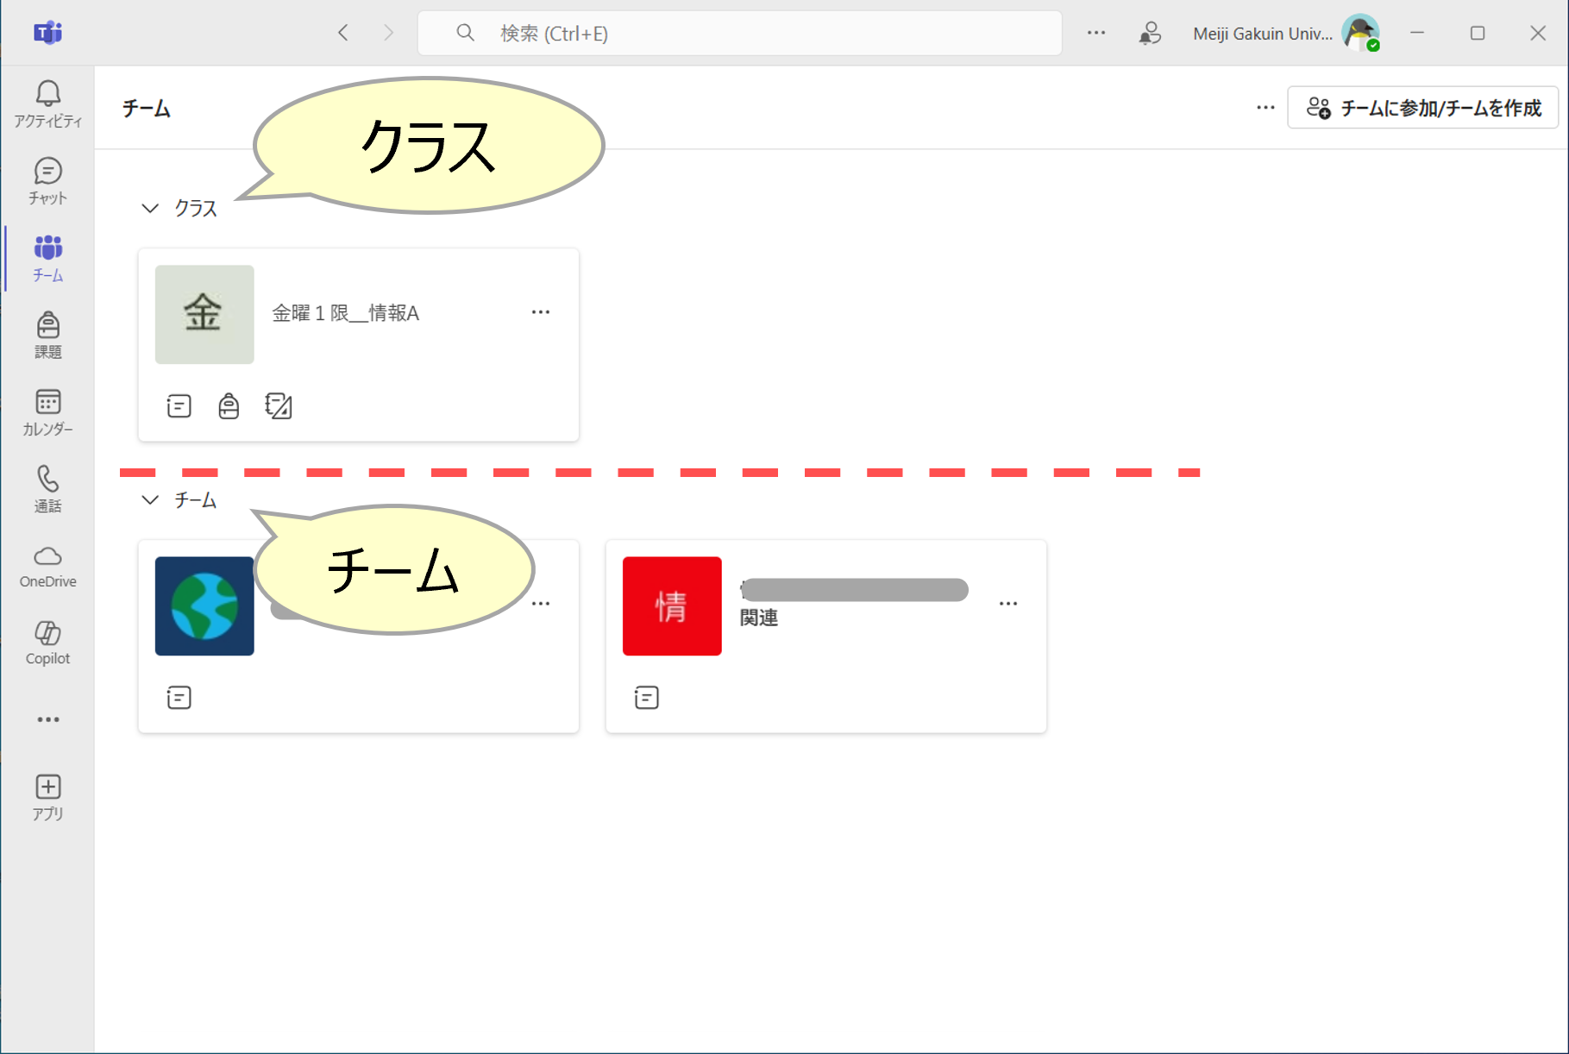The height and width of the screenshot is (1054, 1569).
Task: Launch Copilot from the sidebar
Action: click(47, 643)
